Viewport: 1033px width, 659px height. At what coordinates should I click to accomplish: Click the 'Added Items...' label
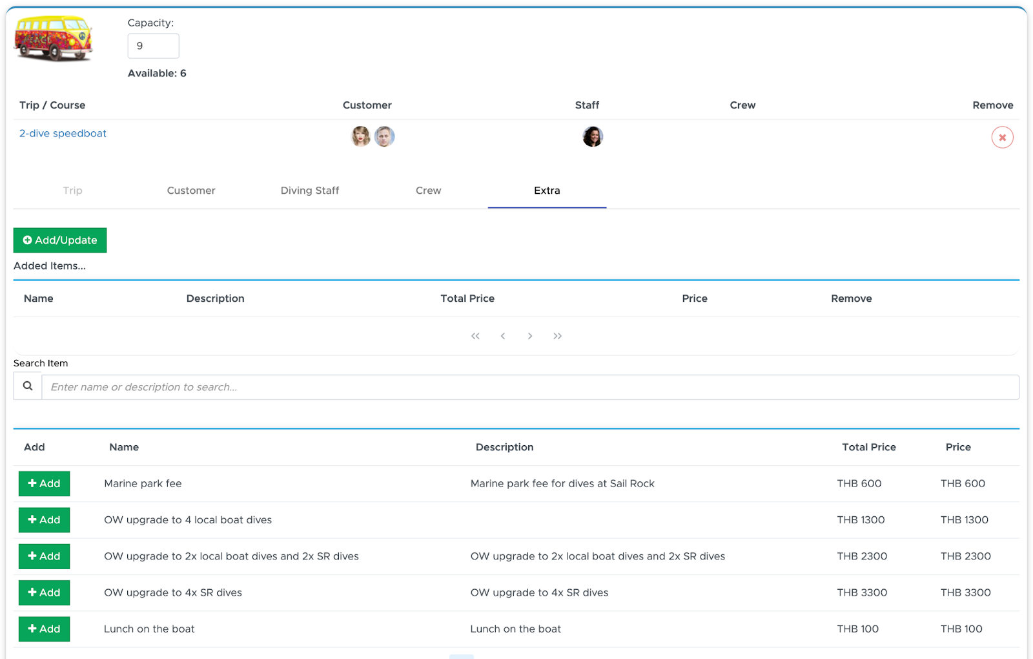click(50, 266)
